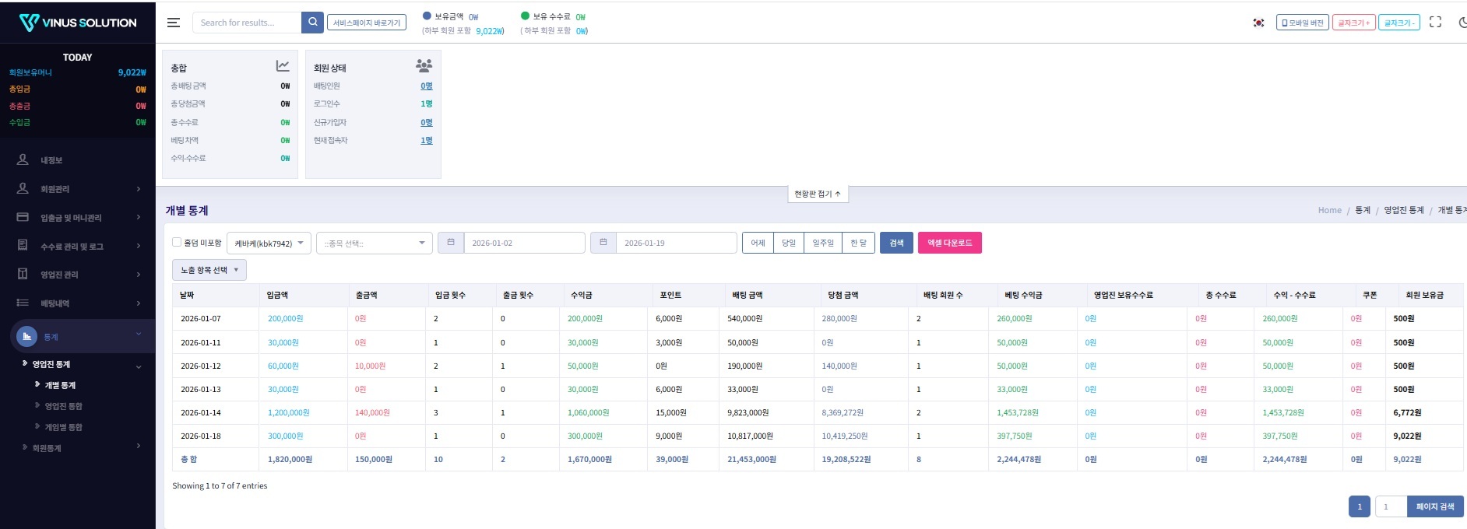Click the 서비스페이지 바로가기 button
This screenshot has width=1467, height=529.
pos(367,23)
